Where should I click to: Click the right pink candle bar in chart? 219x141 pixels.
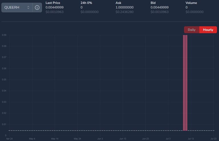186,83
